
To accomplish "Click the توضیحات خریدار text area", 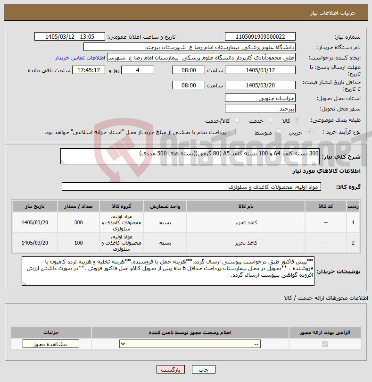I will tap(168, 271).
